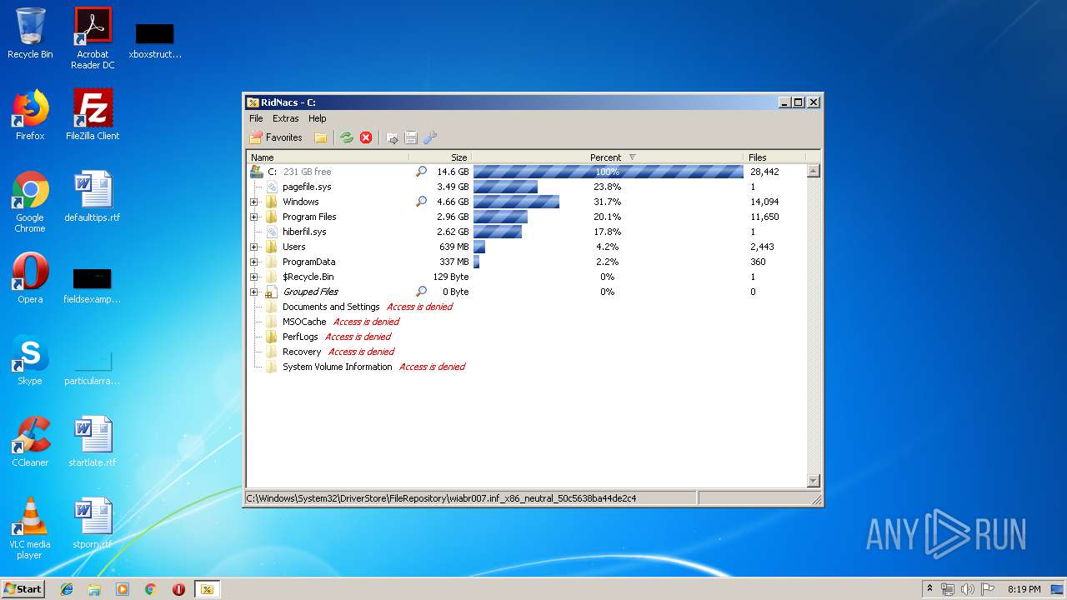Select the pagefile.sys row
The image size is (1067, 600).
click(x=527, y=187)
